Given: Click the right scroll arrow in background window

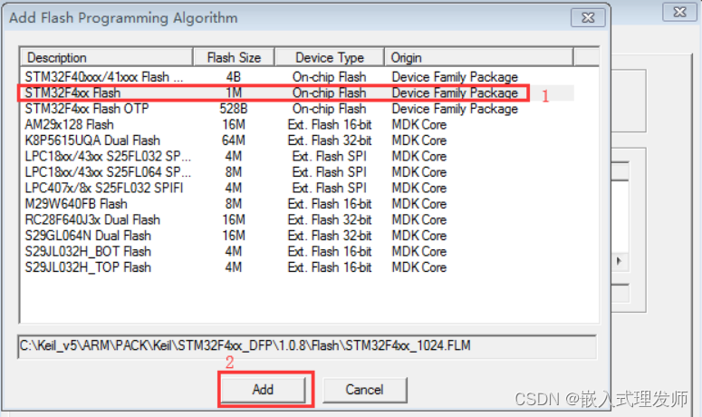Looking at the screenshot, I should click(x=620, y=261).
